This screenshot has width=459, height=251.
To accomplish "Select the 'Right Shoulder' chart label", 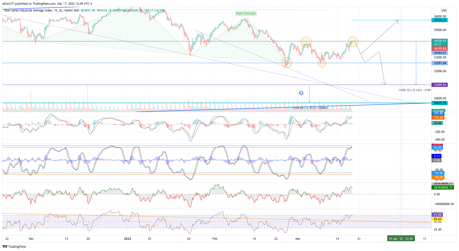I will (246, 13).
